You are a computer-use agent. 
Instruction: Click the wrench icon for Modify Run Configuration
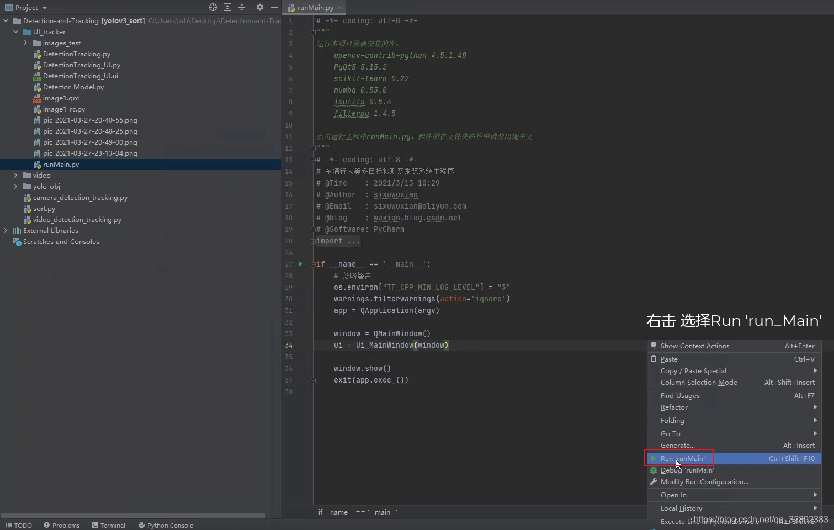tap(654, 481)
